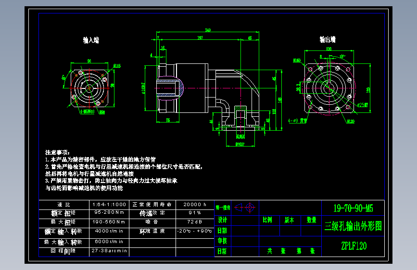This screenshot has height=270, width=417.
Task: Click the 197 length dimension
Action: (x=200, y=38)
